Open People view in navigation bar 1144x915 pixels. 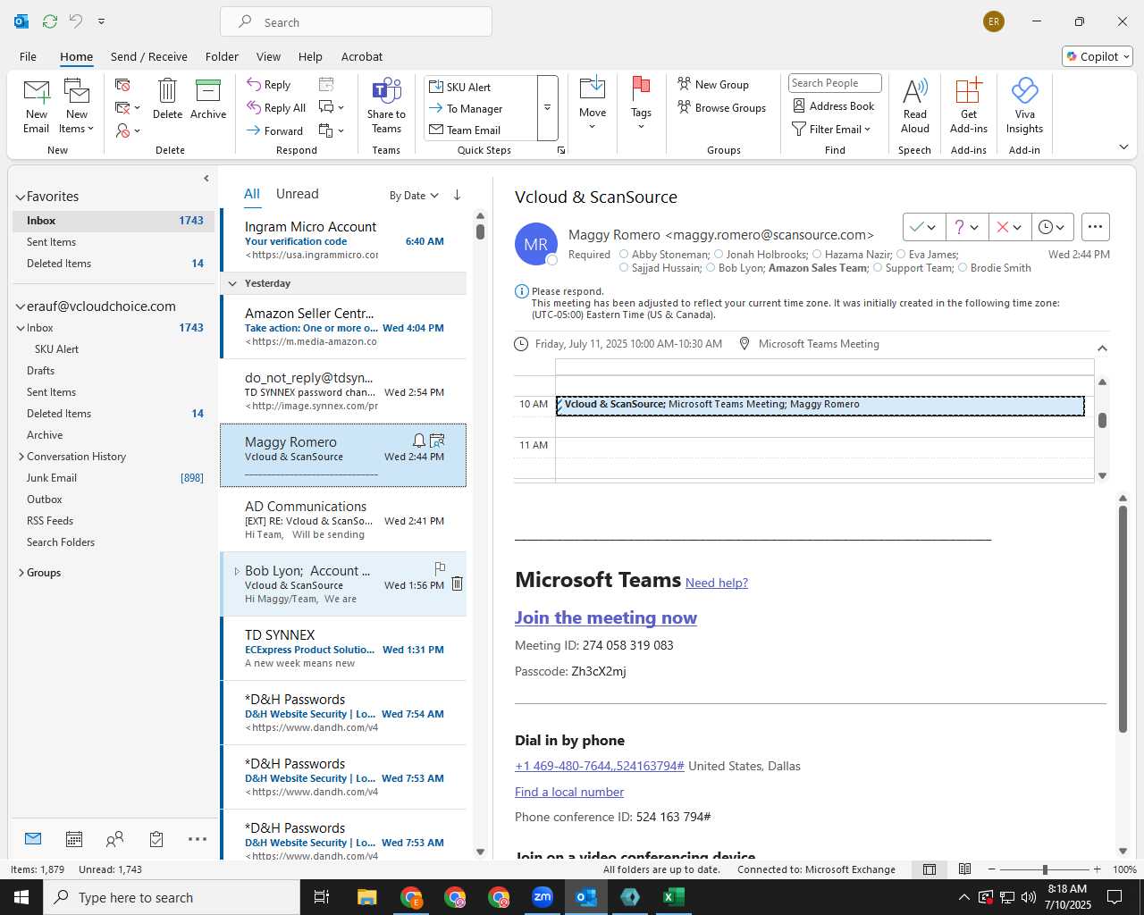(x=114, y=839)
